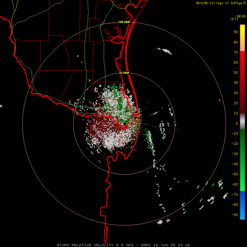Click the NEXR label above the color scale
The height and width of the screenshot is (247, 247).
[x=241, y=16]
